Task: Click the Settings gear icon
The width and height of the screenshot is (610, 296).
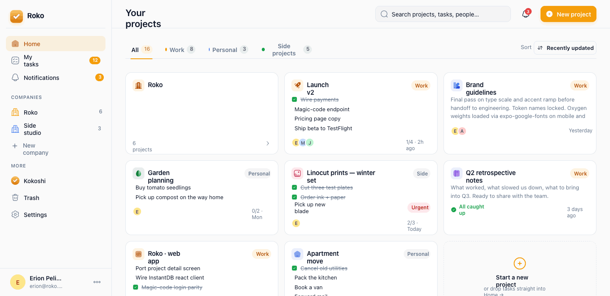Action: coord(15,214)
